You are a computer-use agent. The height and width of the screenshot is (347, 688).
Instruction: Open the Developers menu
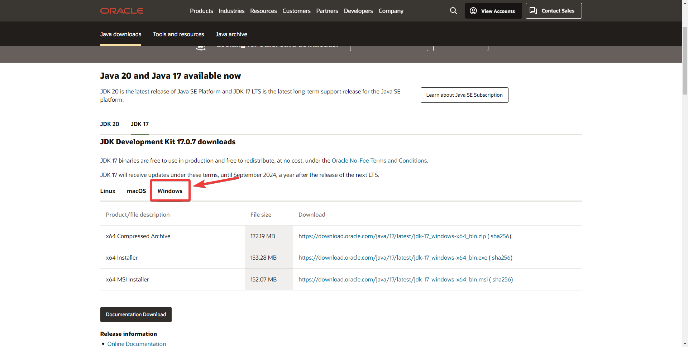click(x=358, y=11)
